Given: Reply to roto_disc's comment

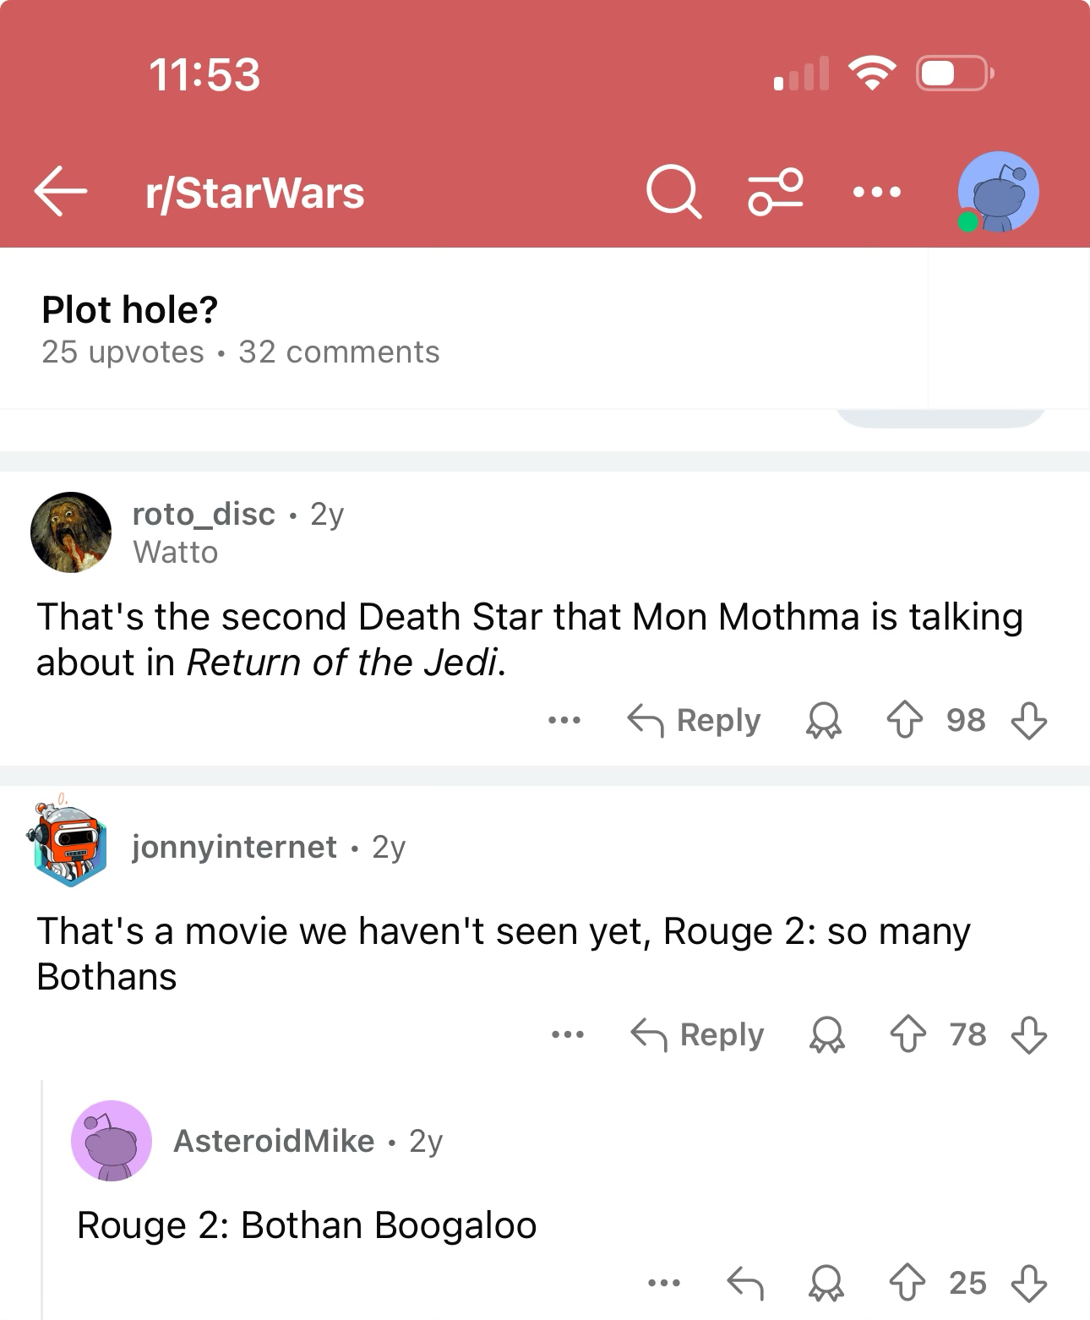Looking at the screenshot, I should coord(694,721).
